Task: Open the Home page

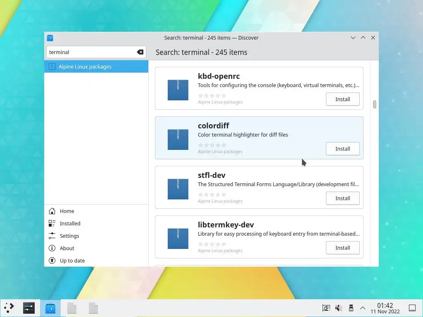Action: (x=96, y=211)
